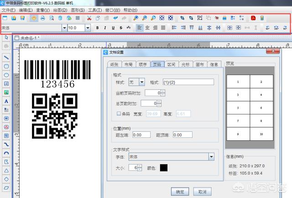Screen dimensions: 292x198
Task: Click the 距顶端 input field
Action: (x=182, y=135)
